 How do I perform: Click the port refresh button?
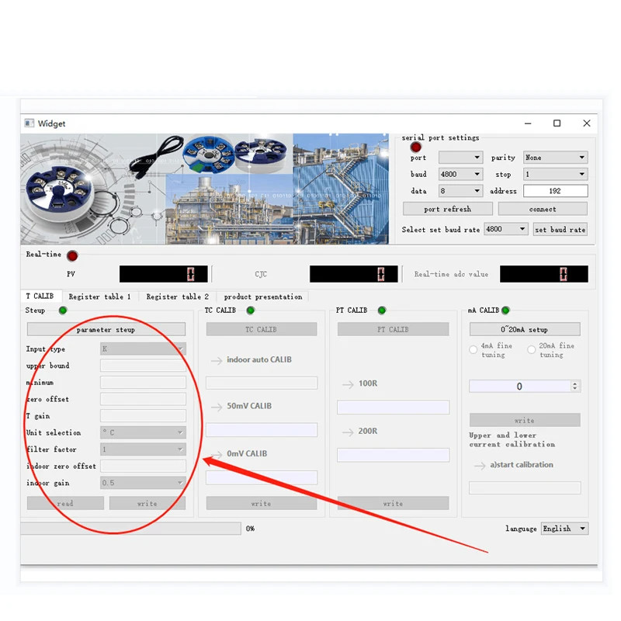(447, 208)
